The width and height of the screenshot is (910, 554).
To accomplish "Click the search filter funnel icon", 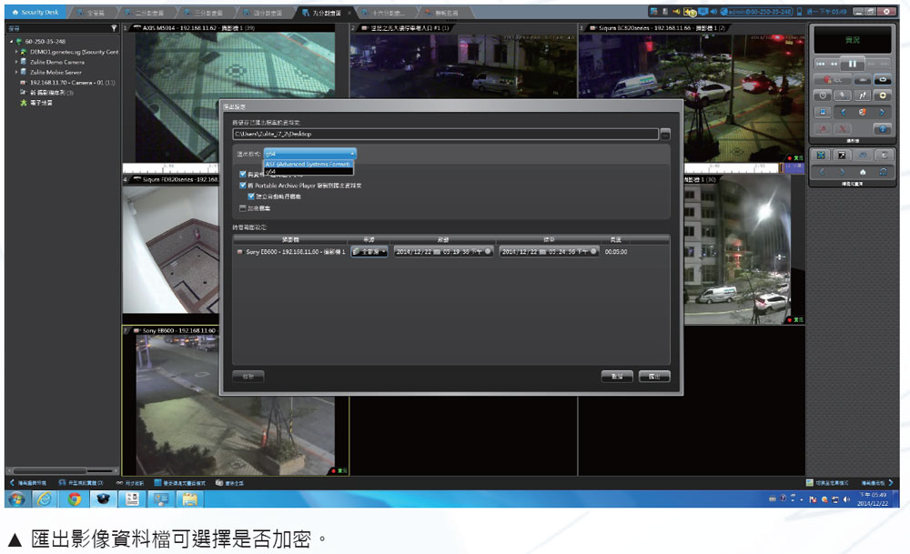I will click(114, 28).
